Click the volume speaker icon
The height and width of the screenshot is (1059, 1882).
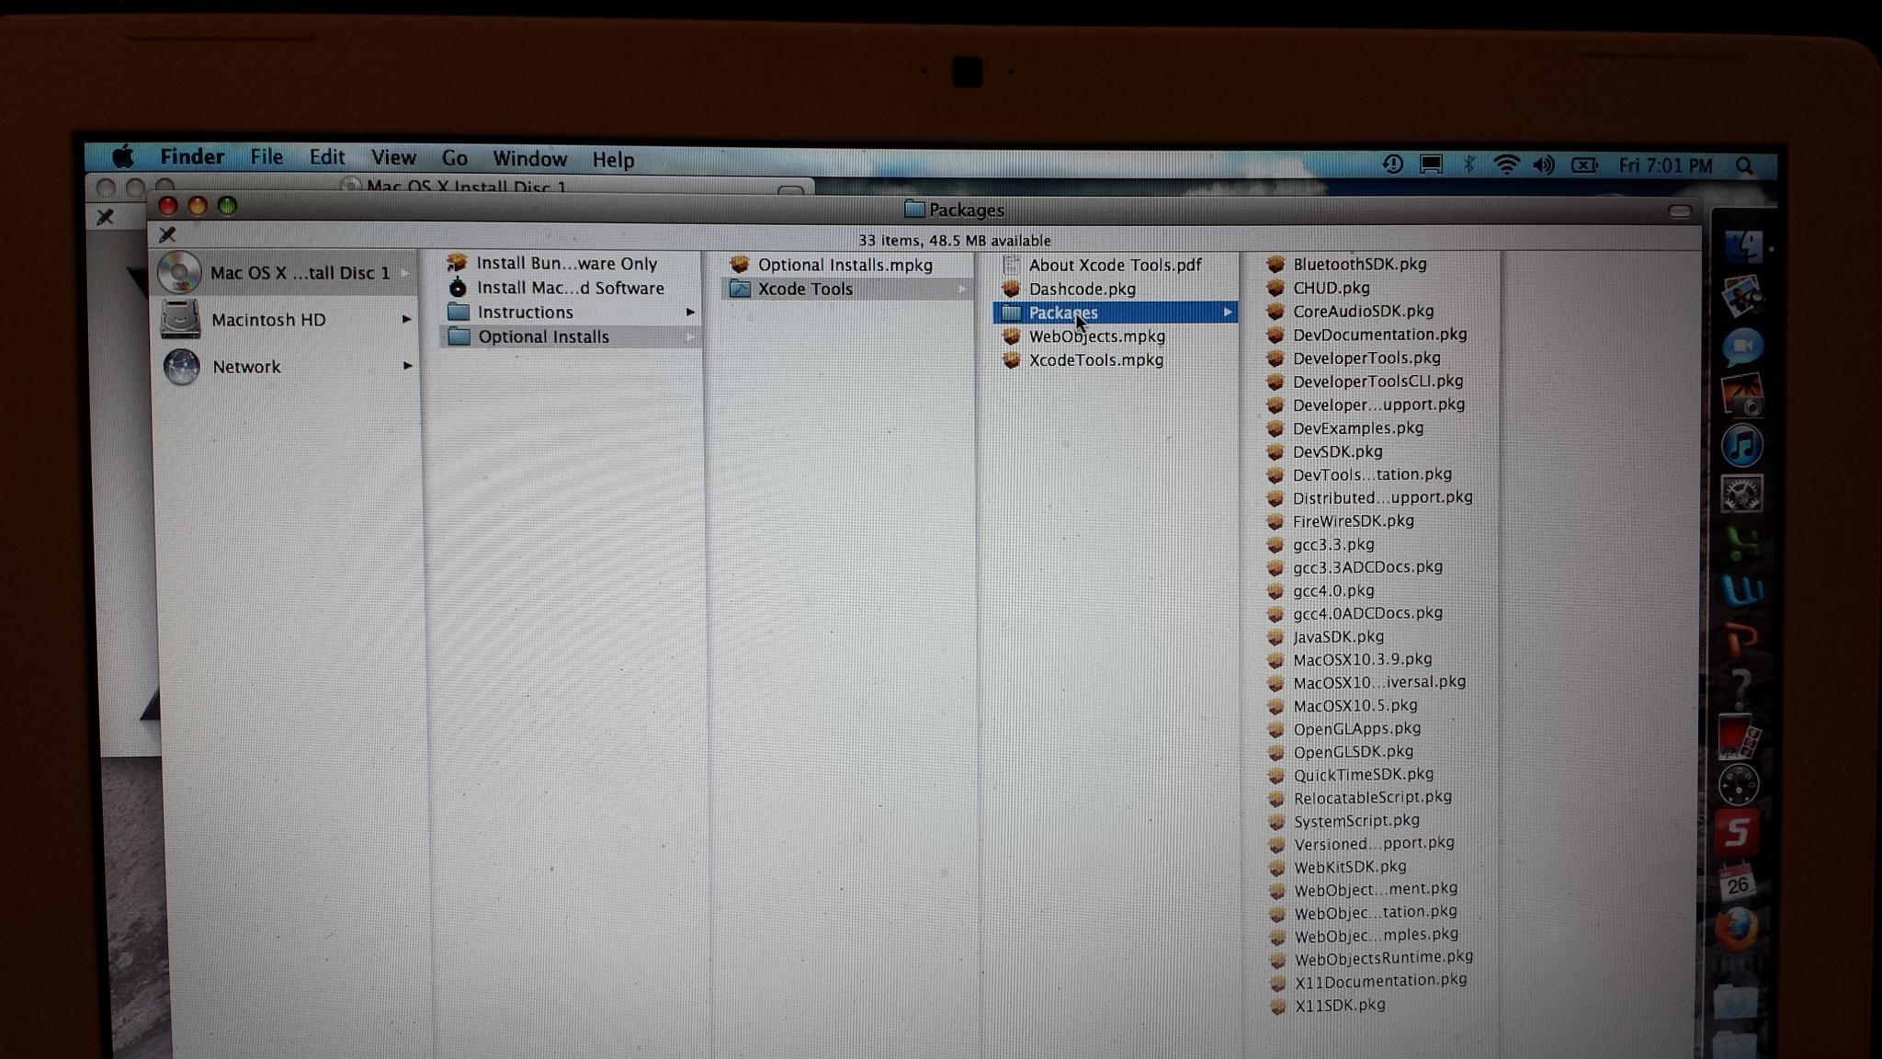(x=1544, y=165)
